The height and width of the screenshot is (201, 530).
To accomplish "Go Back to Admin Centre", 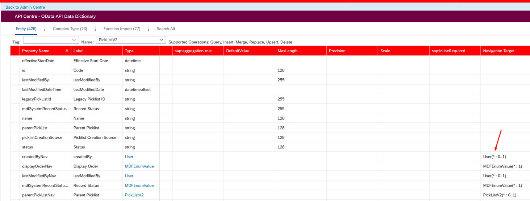I will coord(25,7).
